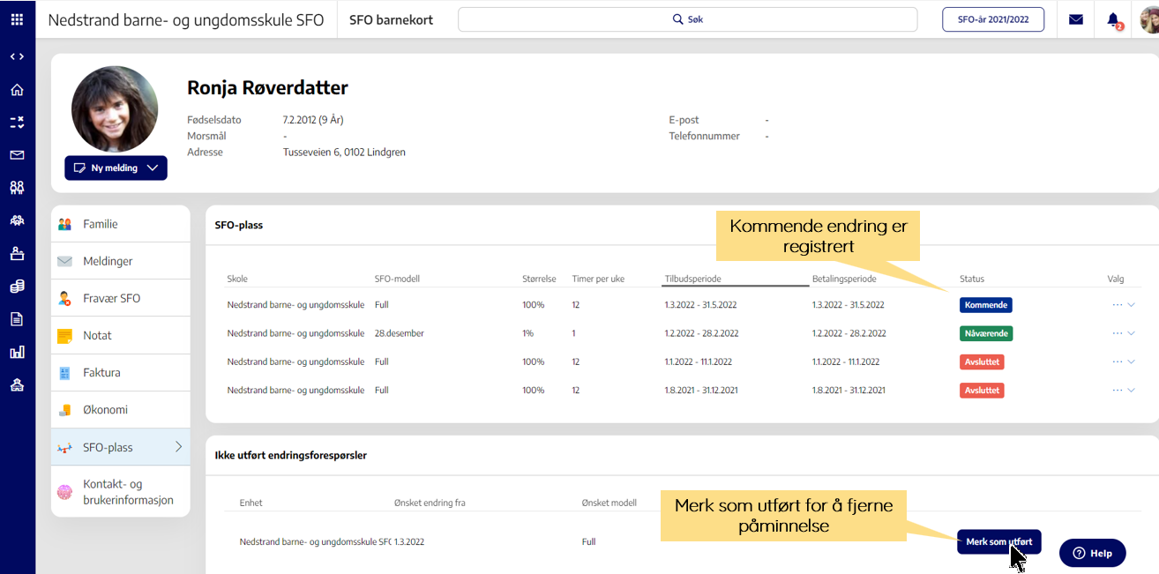1159x574 pixels.
Task: Click the SFO-plass seesaw icon
Action: click(x=64, y=448)
